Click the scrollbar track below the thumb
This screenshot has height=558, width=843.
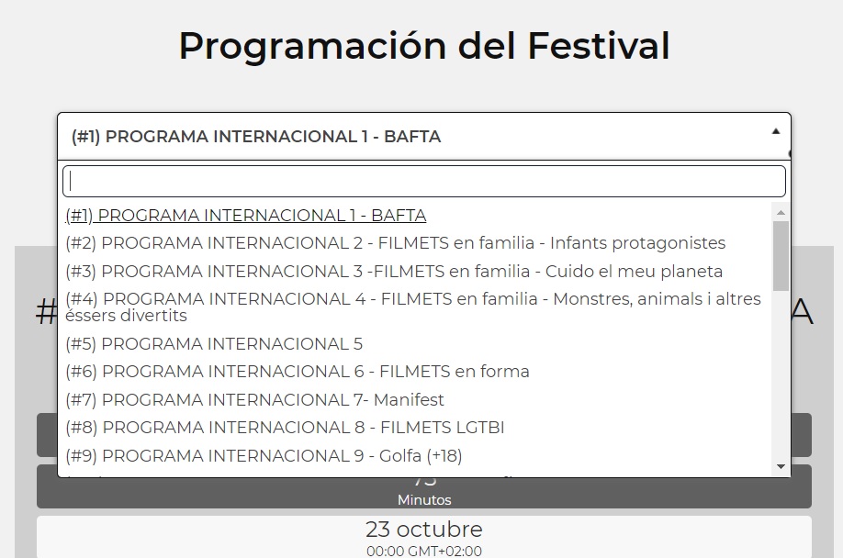[x=781, y=376]
